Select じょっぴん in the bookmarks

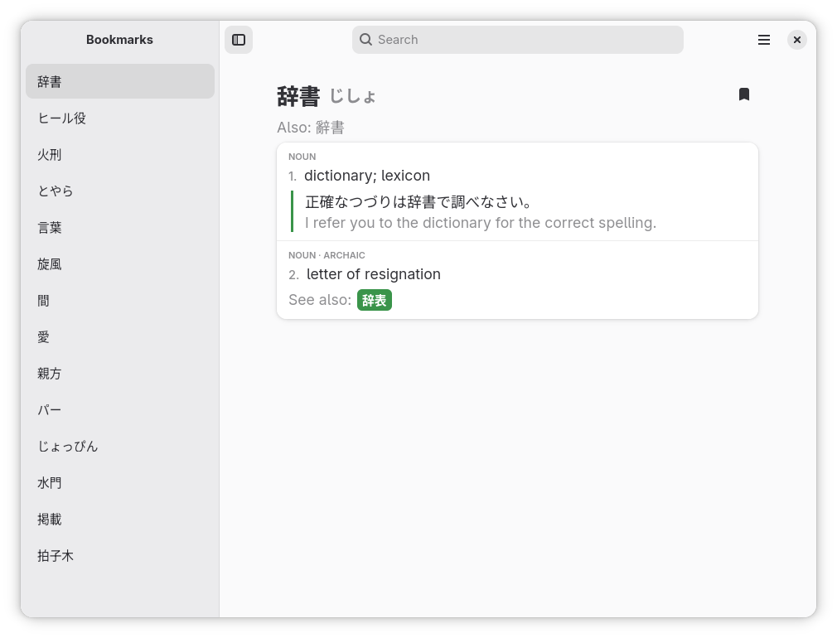[x=120, y=447]
